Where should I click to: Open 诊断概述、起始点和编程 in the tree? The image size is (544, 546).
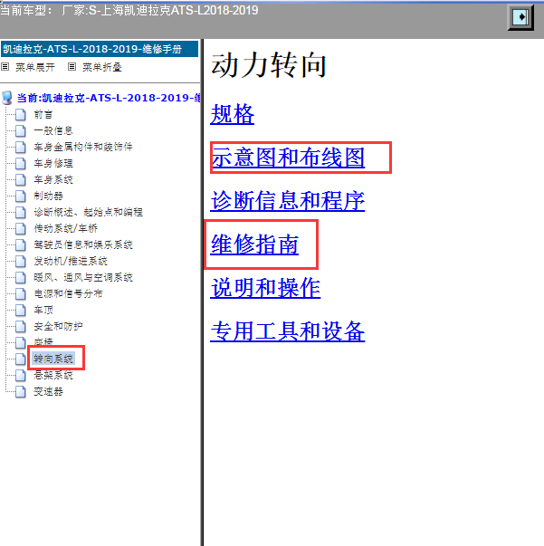[x=88, y=212]
